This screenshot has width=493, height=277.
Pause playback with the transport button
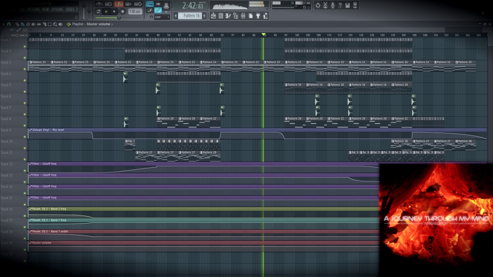tap(106, 12)
